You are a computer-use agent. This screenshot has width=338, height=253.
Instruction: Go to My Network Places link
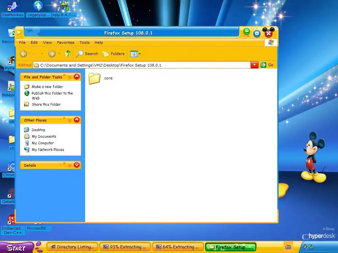[48, 150]
